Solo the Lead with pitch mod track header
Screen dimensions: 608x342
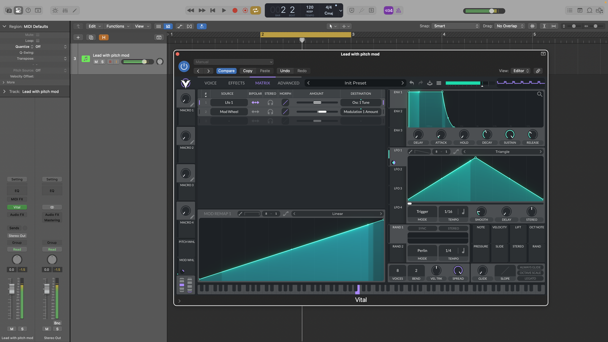pyautogui.click(x=102, y=62)
